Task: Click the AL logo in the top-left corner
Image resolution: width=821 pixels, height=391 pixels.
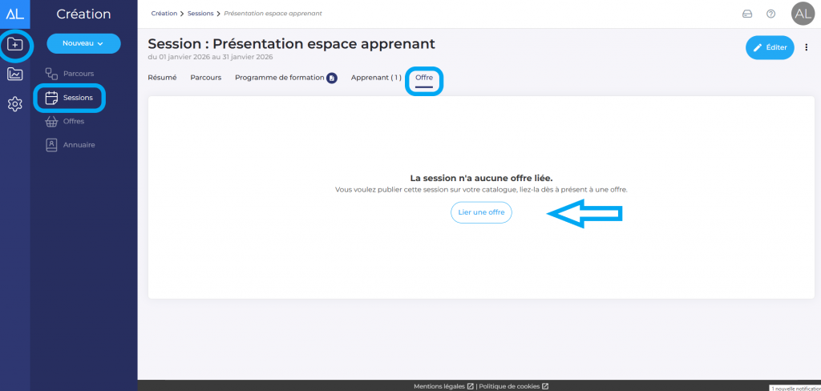Action: pyautogui.click(x=14, y=14)
